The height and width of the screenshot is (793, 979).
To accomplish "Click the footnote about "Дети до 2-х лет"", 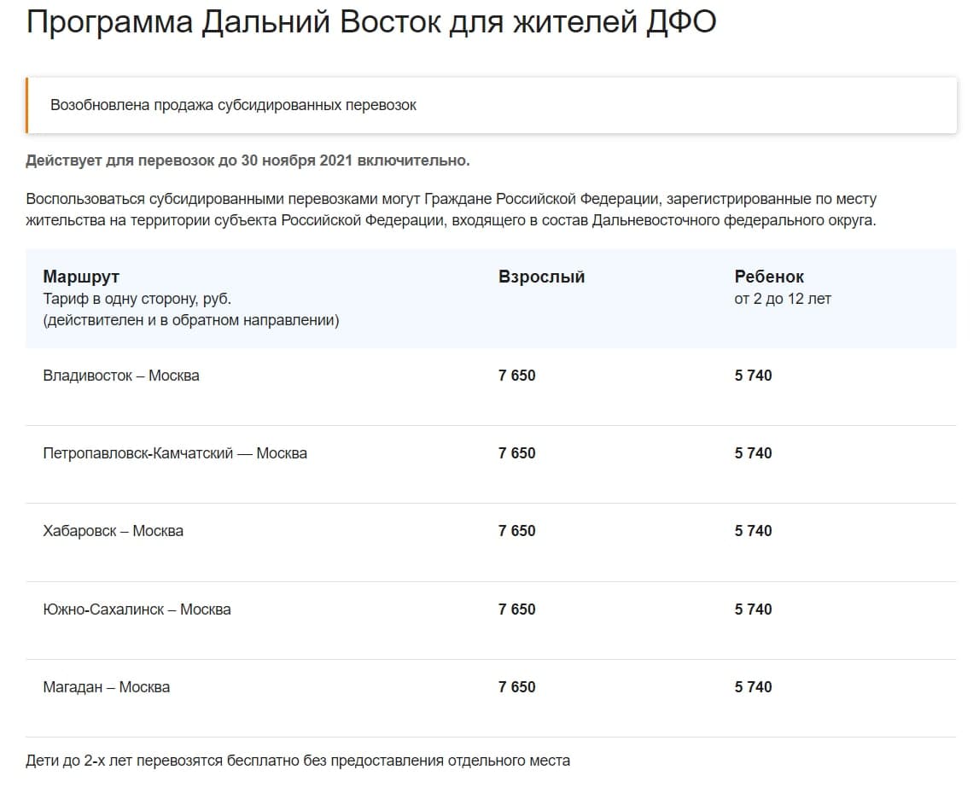I will pyautogui.click(x=297, y=761).
